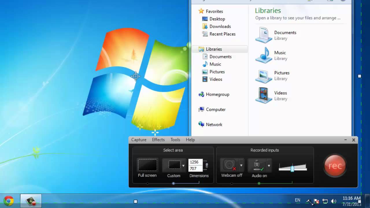The image size is (370, 208).
Task: Click the speaker icon in system tray
Action: click(334, 200)
